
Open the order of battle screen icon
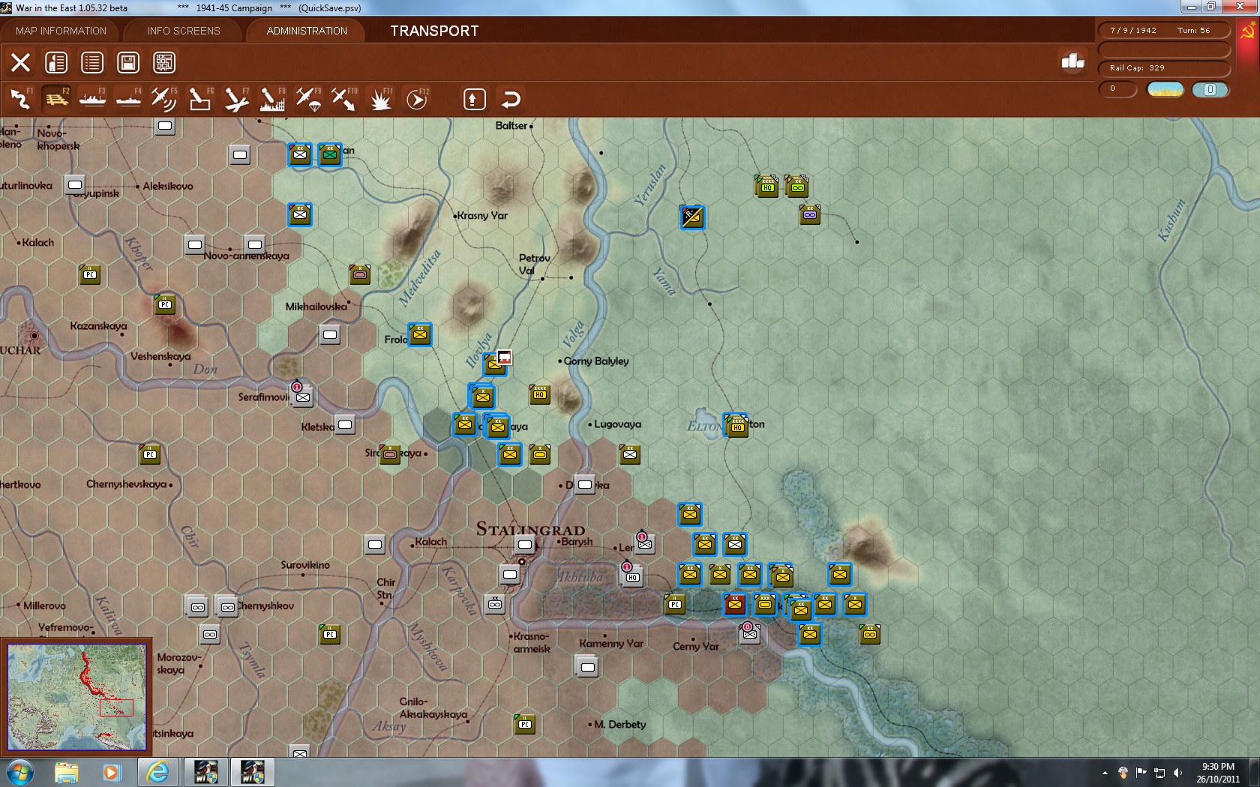(x=56, y=62)
